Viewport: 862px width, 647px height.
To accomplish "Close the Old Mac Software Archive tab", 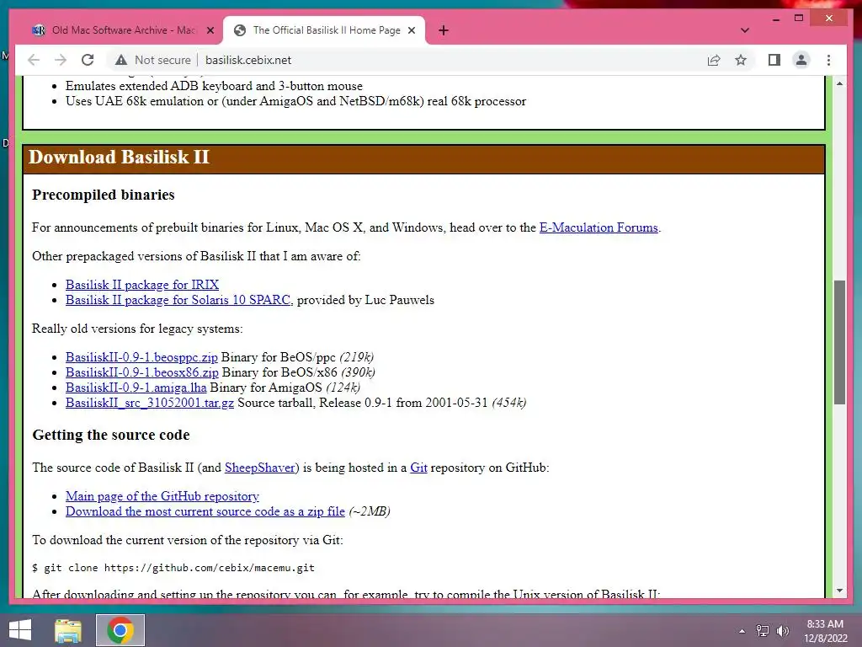I will pyautogui.click(x=210, y=30).
